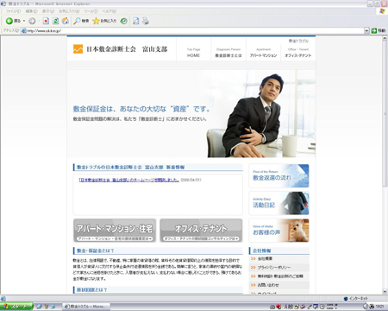Click the grey Forward arrow button
Screen dimensions: 388x311
32,21
